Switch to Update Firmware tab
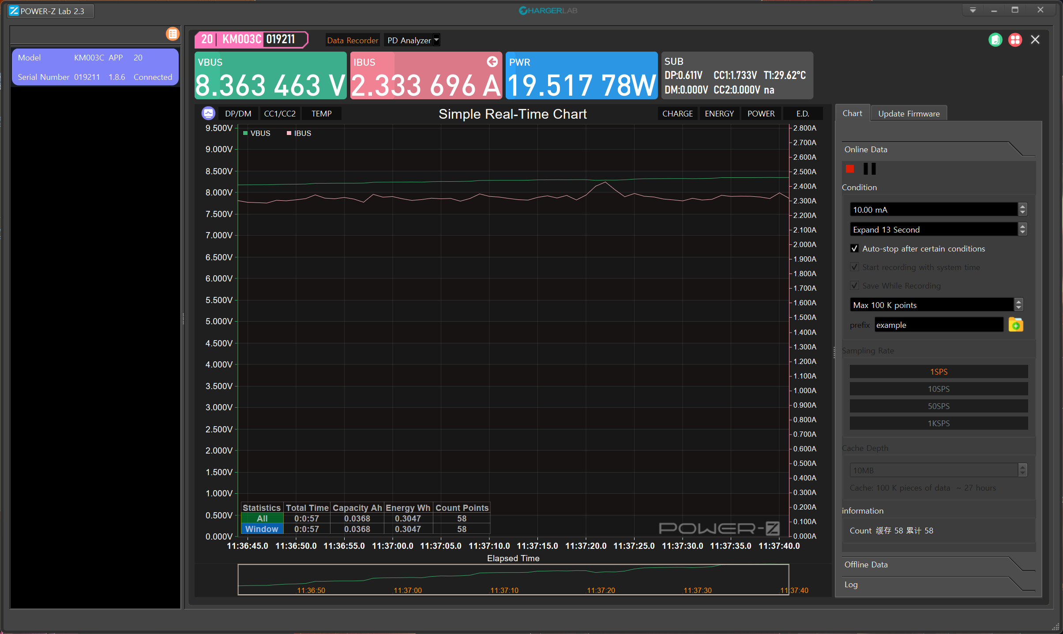This screenshot has height=634, width=1063. pyautogui.click(x=909, y=113)
